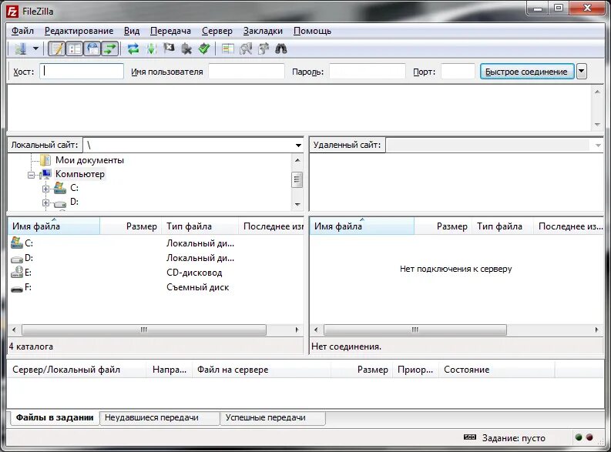Sort remote files by Размер column
The height and width of the screenshot is (452, 611).
[443, 226]
